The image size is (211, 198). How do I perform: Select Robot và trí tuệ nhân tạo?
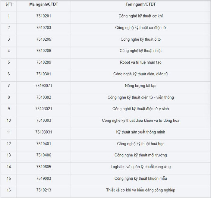click(x=140, y=62)
